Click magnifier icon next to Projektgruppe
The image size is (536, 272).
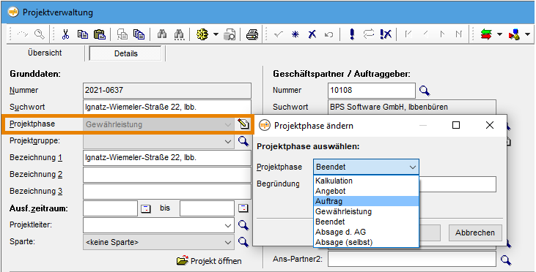243,141
